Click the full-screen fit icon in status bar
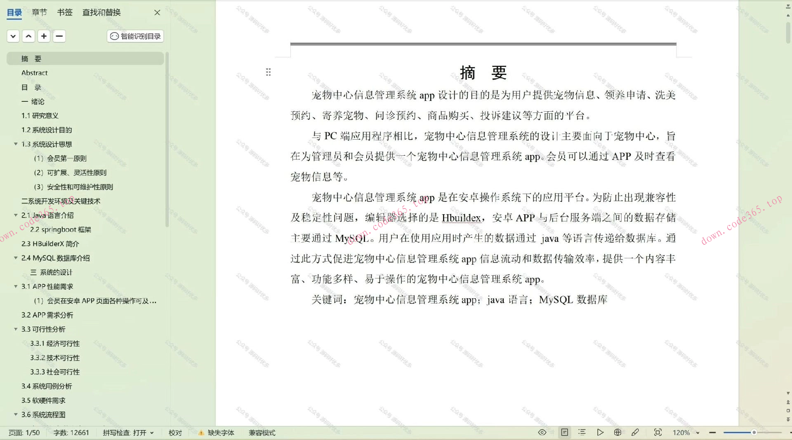The height and width of the screenshot is (440, 792). point(658,432)
